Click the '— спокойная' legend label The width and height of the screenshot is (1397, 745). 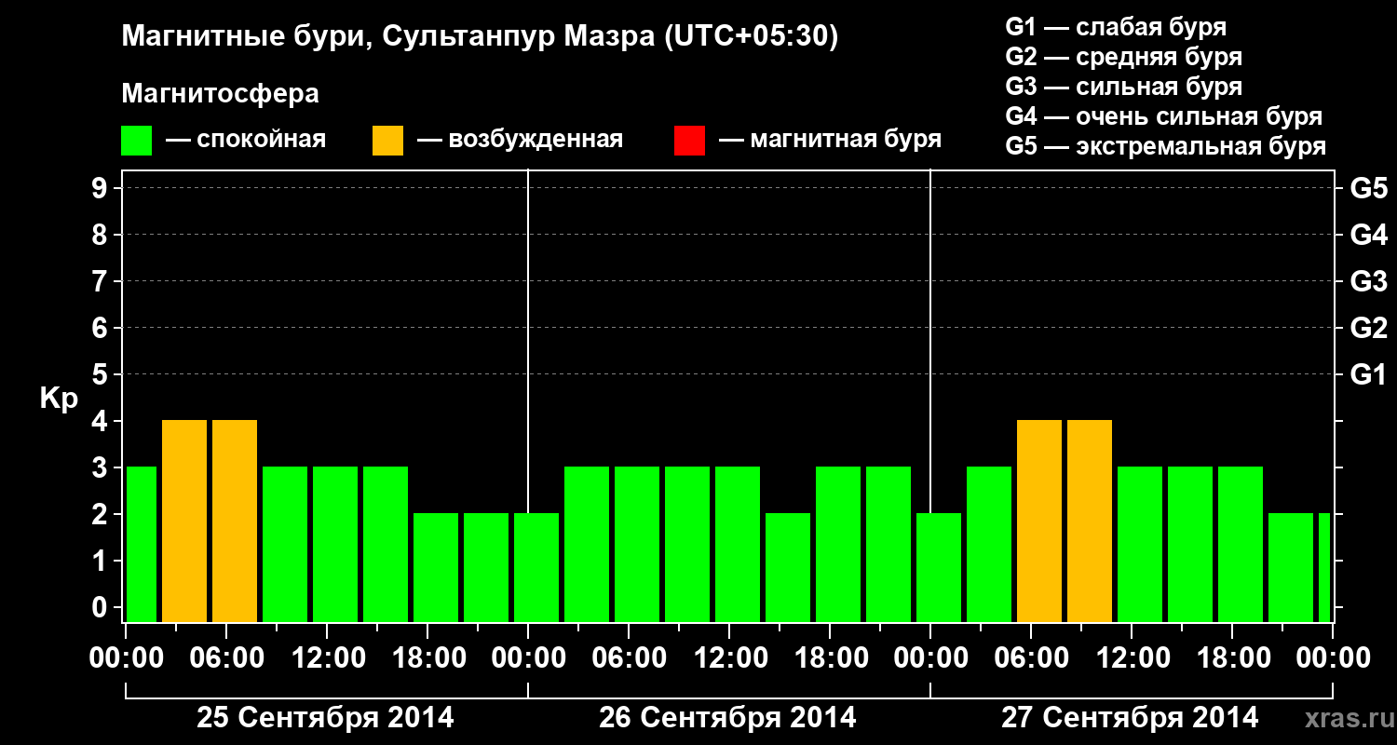point(246,141)
